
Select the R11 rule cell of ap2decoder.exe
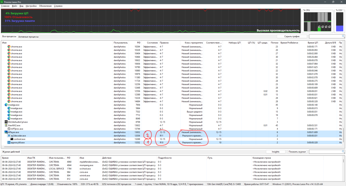click(x=169, y=136)
